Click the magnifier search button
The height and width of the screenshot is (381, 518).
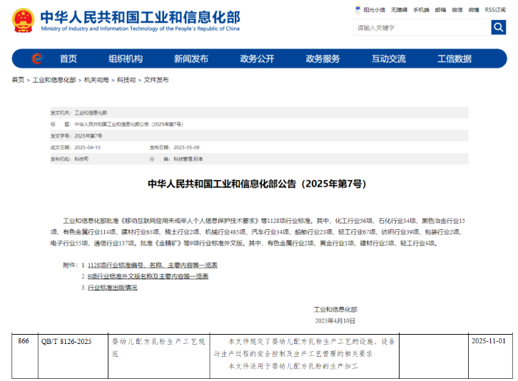point(498,28)
